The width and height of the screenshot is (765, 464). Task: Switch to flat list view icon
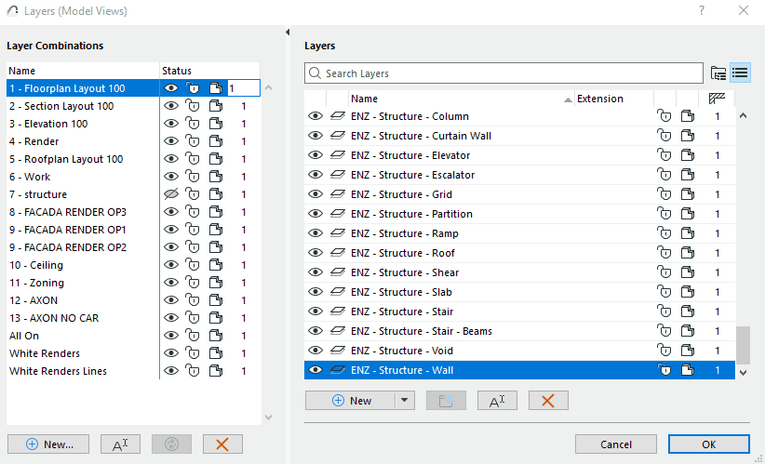click(740, 73)
